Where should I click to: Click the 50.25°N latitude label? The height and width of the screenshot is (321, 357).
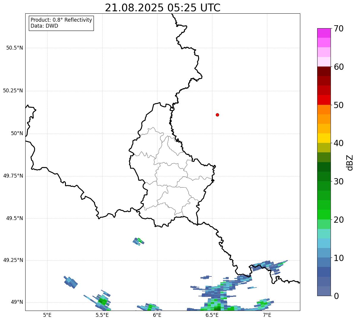tap(13, 91)
